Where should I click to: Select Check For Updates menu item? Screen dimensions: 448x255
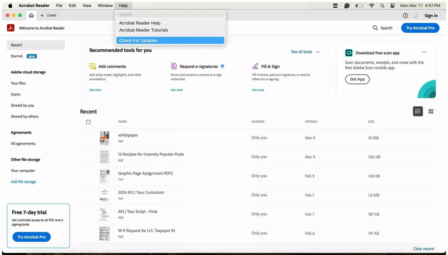[x=170, y=40]
